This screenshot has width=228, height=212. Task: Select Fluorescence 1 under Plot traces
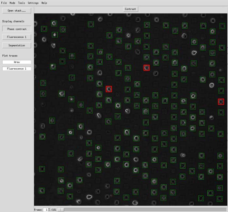17,69
